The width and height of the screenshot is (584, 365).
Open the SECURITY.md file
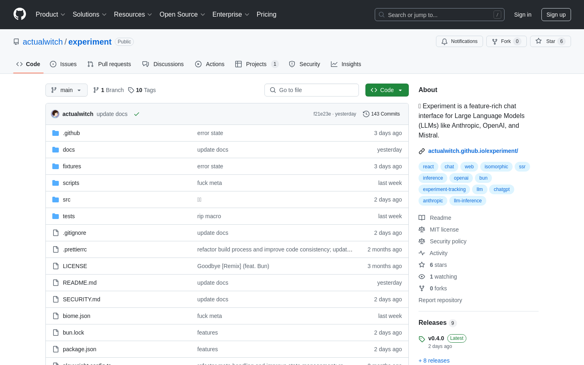82,299
